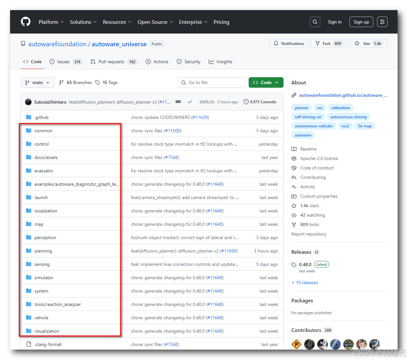Screen dimensions: 408x360
Task: Click the search magnifier icon in header
Action: click(315, 22)
